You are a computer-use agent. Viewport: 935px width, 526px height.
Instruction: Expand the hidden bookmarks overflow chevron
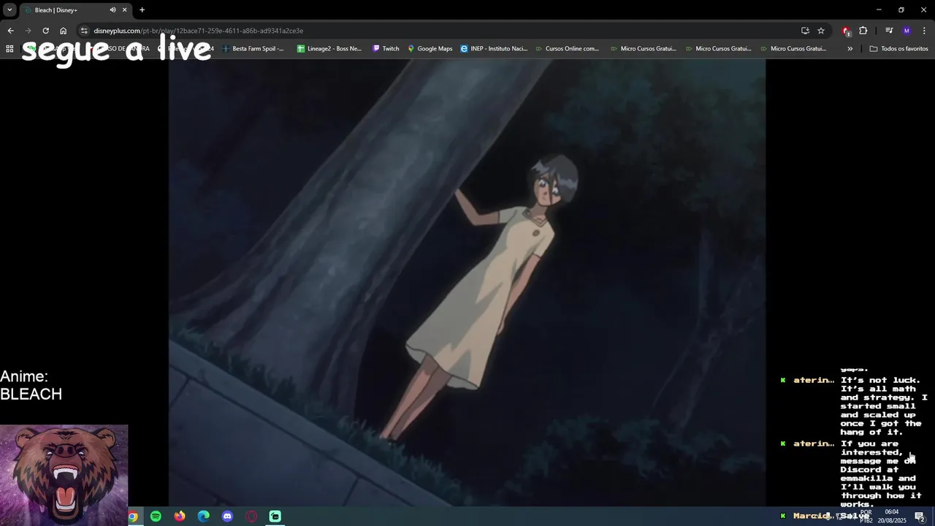tap(850, 49)
